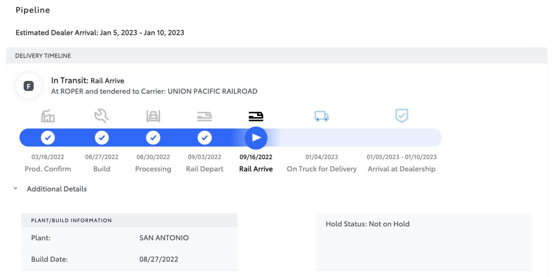This screenshot has height=277, width=556.
Task: Click the grey Rail Depart train icon
Action: 205,116
